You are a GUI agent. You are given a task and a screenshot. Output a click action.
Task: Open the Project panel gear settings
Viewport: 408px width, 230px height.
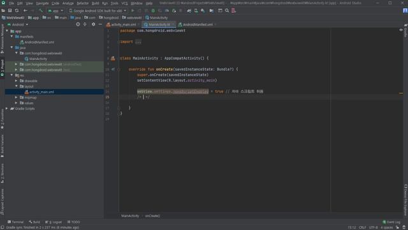point(94,24)
